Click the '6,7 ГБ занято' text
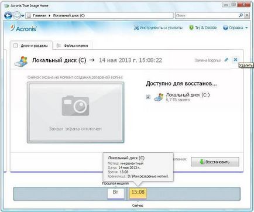254x212 pixels. [x=178, y=100]
